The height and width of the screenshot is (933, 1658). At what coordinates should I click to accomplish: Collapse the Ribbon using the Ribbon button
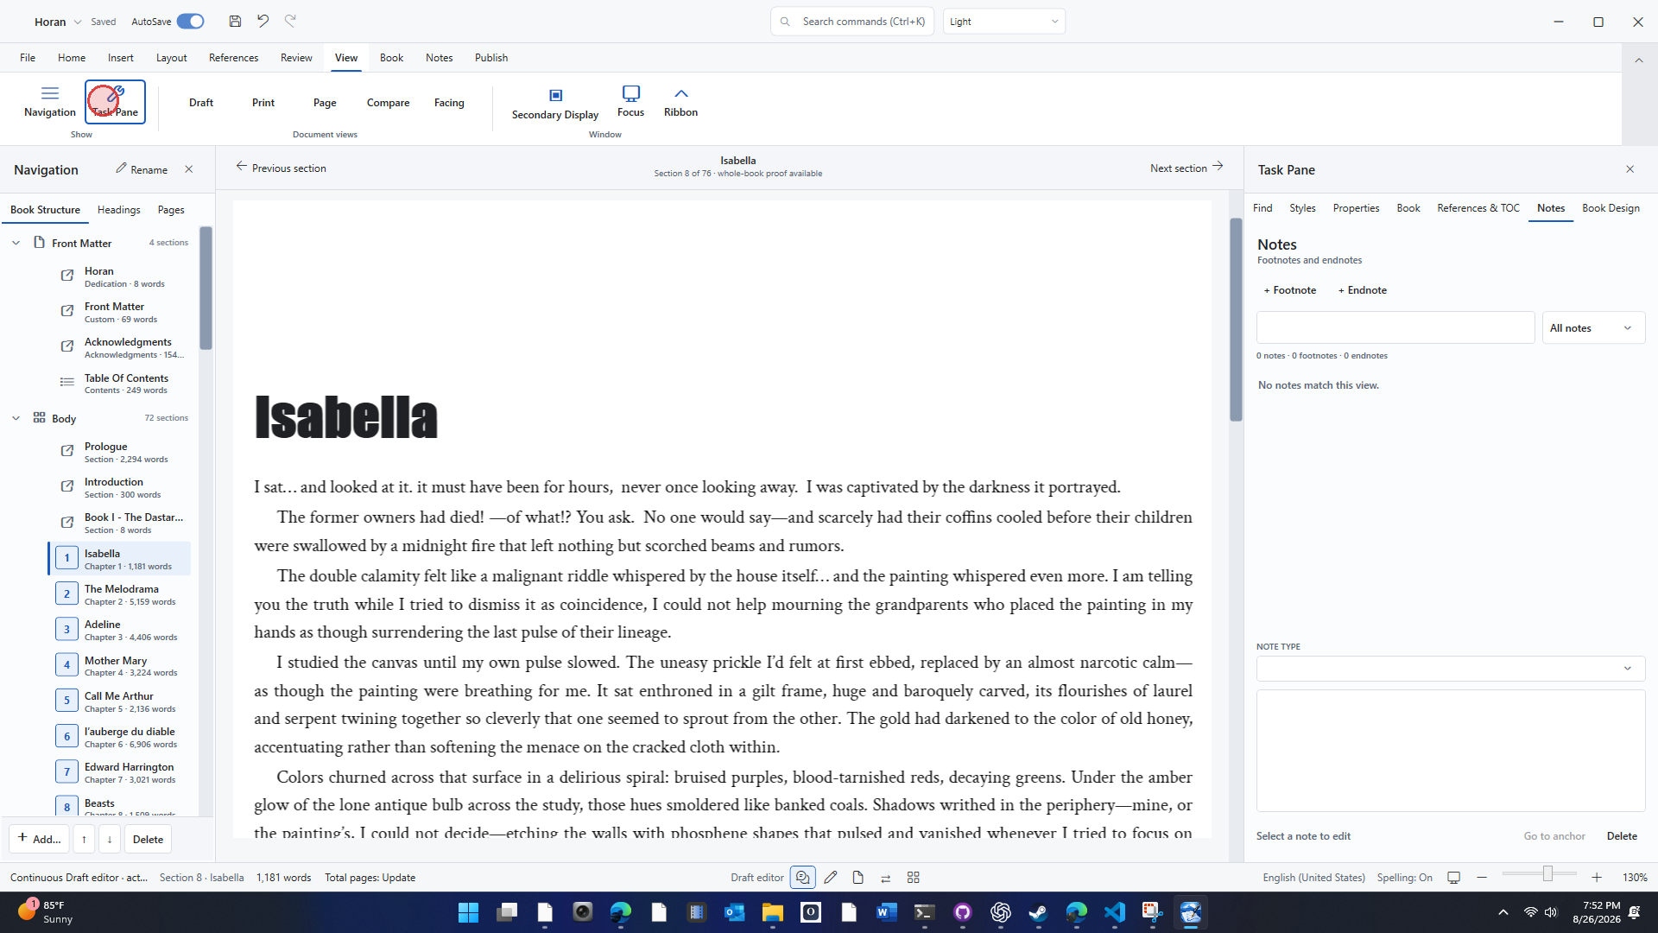point(680,102)
